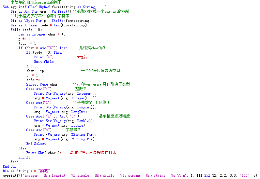Click 'StrPtr(formatstring)' in the UByte Ptr line
This screenshot has height=179, width=260.
[71, 21]
